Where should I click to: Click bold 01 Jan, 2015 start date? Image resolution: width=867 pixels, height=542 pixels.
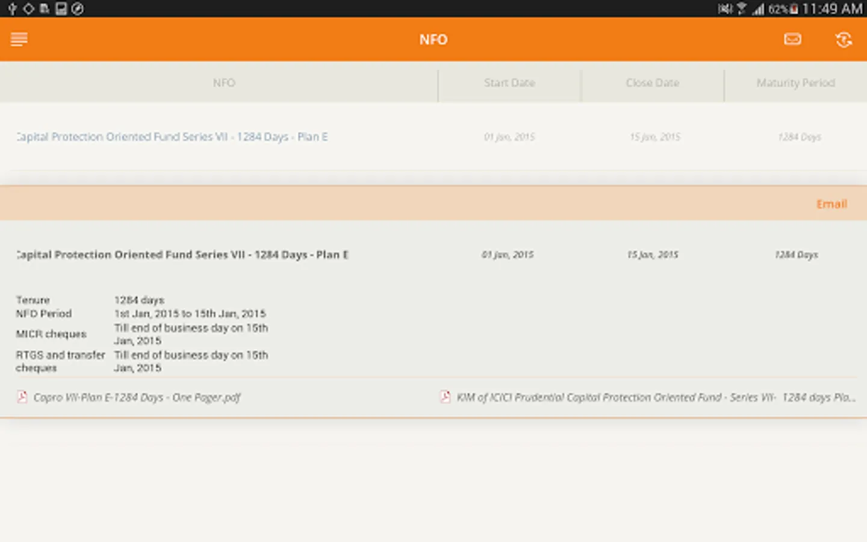coord(508,255)
